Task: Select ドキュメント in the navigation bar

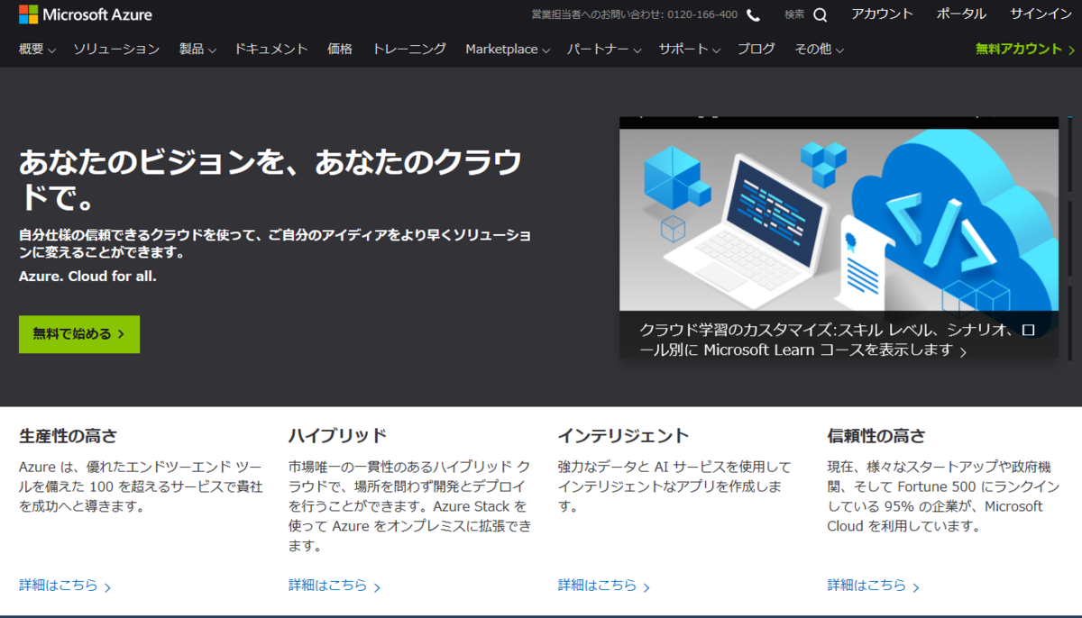Action: pyautogui.click(x=270, y=50)
